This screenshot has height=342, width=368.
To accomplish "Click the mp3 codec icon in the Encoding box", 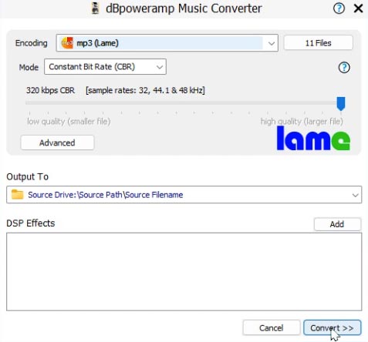I will click(x=67, y=43).
